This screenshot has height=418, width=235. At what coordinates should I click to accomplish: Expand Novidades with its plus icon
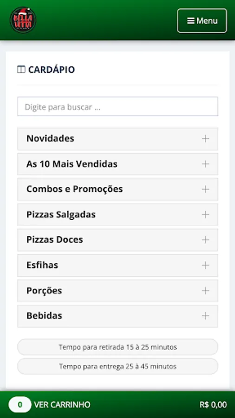point(205,138)
